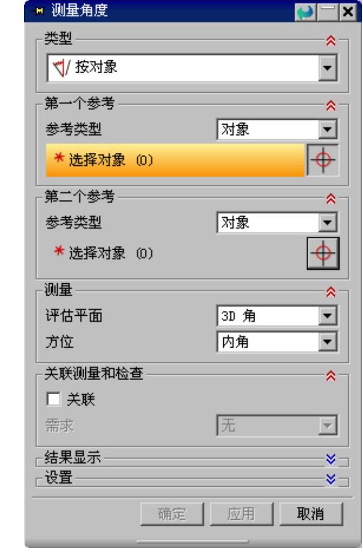Click the reset dialog icon in title bar
The height and width of the screenshot is (557, 363).
click(305, 12)
